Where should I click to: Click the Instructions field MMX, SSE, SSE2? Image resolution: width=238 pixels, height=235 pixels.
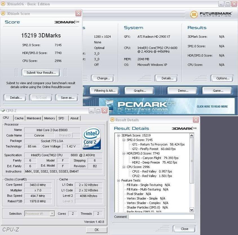pyautogui.click(x=63, y=171)
